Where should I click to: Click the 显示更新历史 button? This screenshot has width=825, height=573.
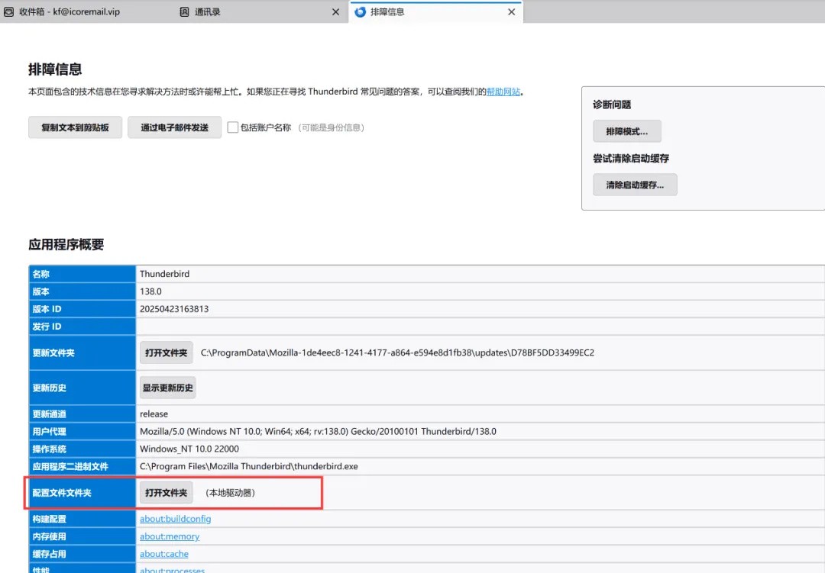[x=167, y=388]
